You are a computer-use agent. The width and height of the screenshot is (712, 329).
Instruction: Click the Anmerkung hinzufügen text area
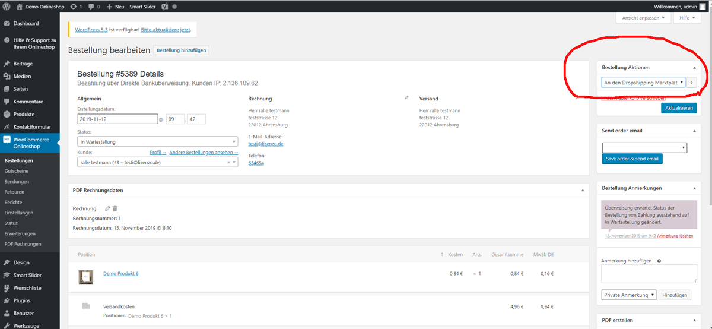pos(649,274)
